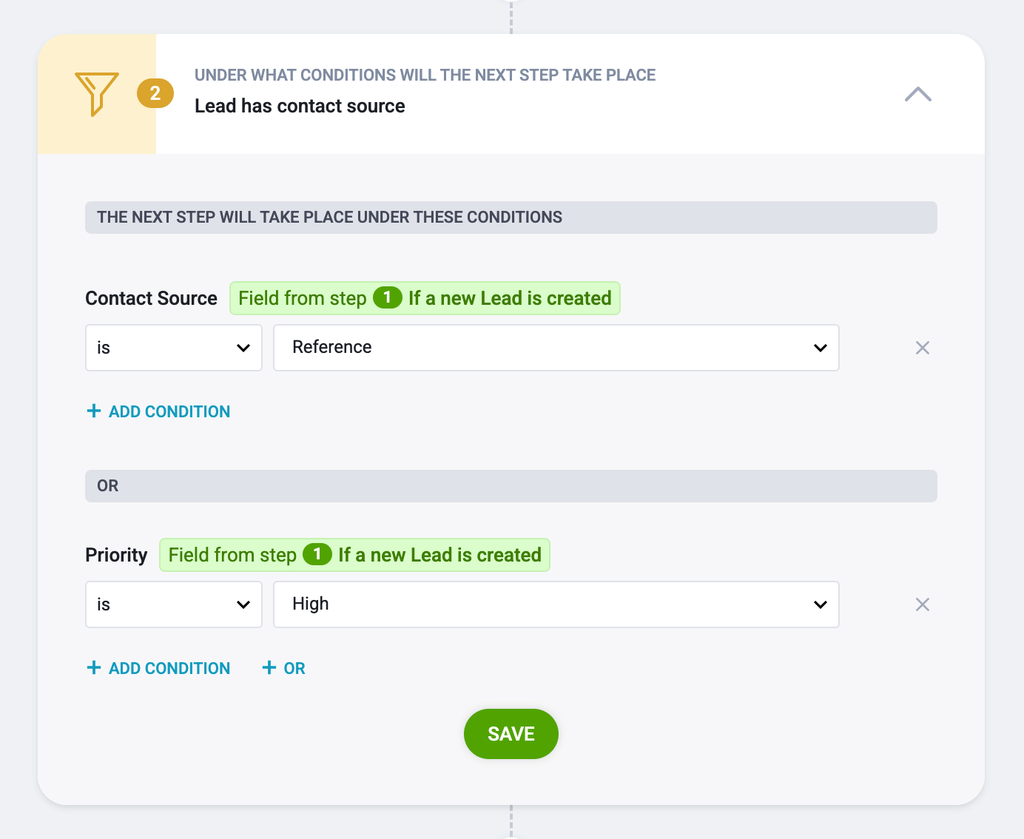This screenshot has height=839, width=1024.
Task: Add condition under Priority group
Action: pyautogui.click(x=158, y=668)
